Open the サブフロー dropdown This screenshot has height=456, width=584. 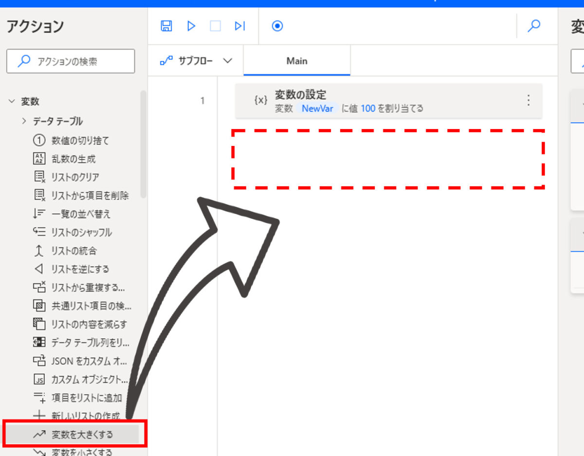click(x=196, y=61)
